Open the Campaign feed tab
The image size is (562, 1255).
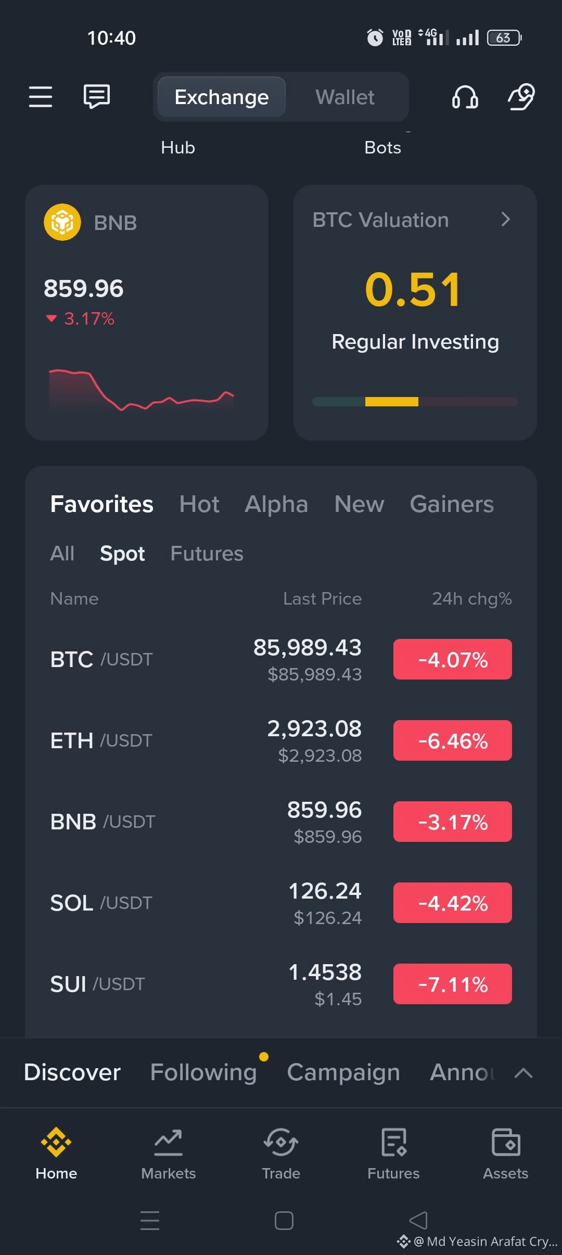pyautogui.click(x=343, y=1072)
